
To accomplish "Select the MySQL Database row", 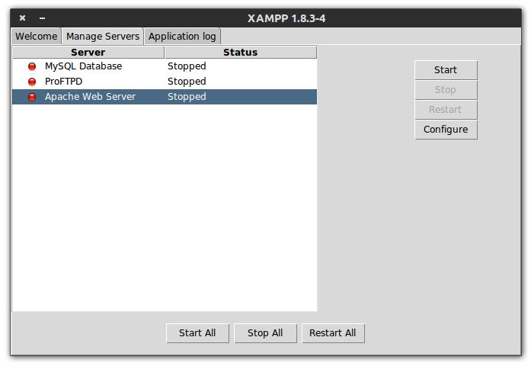I will click(x=165, y=66).
